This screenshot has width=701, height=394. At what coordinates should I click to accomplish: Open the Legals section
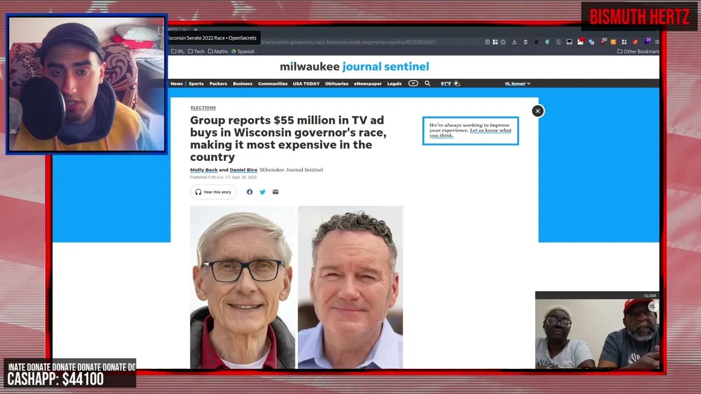pos(394,84)
